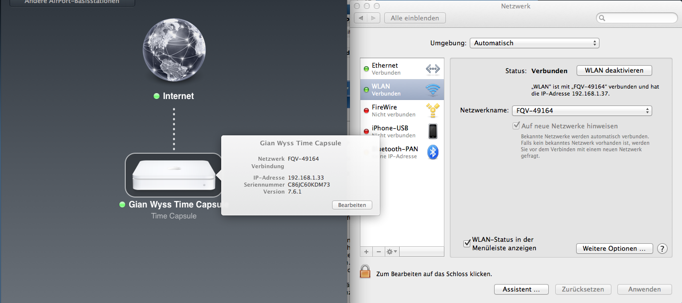Click Bearbeiten in the Time Capsule popover

click(x=352, y=205)
